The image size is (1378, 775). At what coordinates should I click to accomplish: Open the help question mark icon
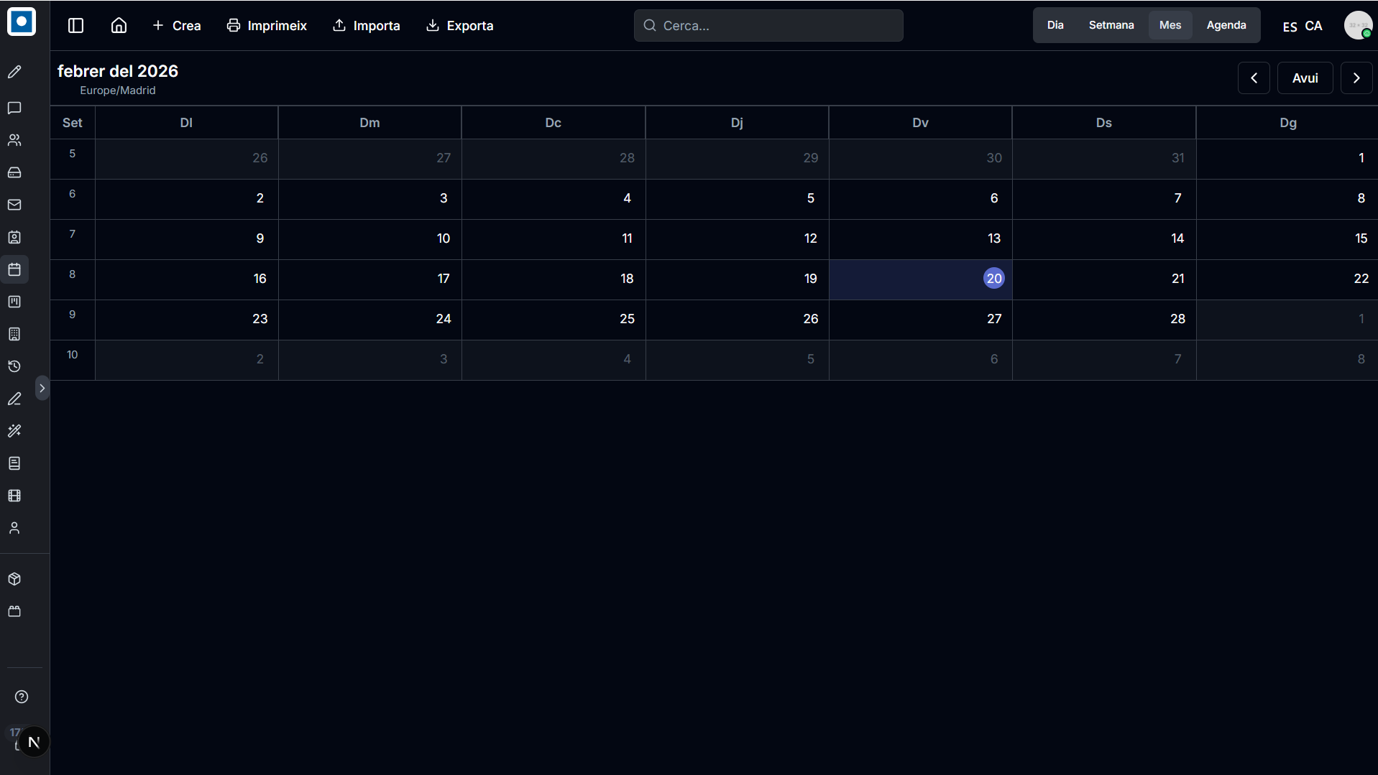[x=22, y=697]
